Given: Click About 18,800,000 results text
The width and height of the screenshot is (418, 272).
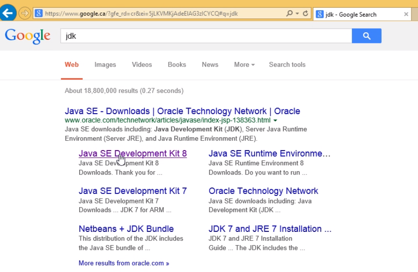Looking at the screenshot, I should click(x=124, y=91).
